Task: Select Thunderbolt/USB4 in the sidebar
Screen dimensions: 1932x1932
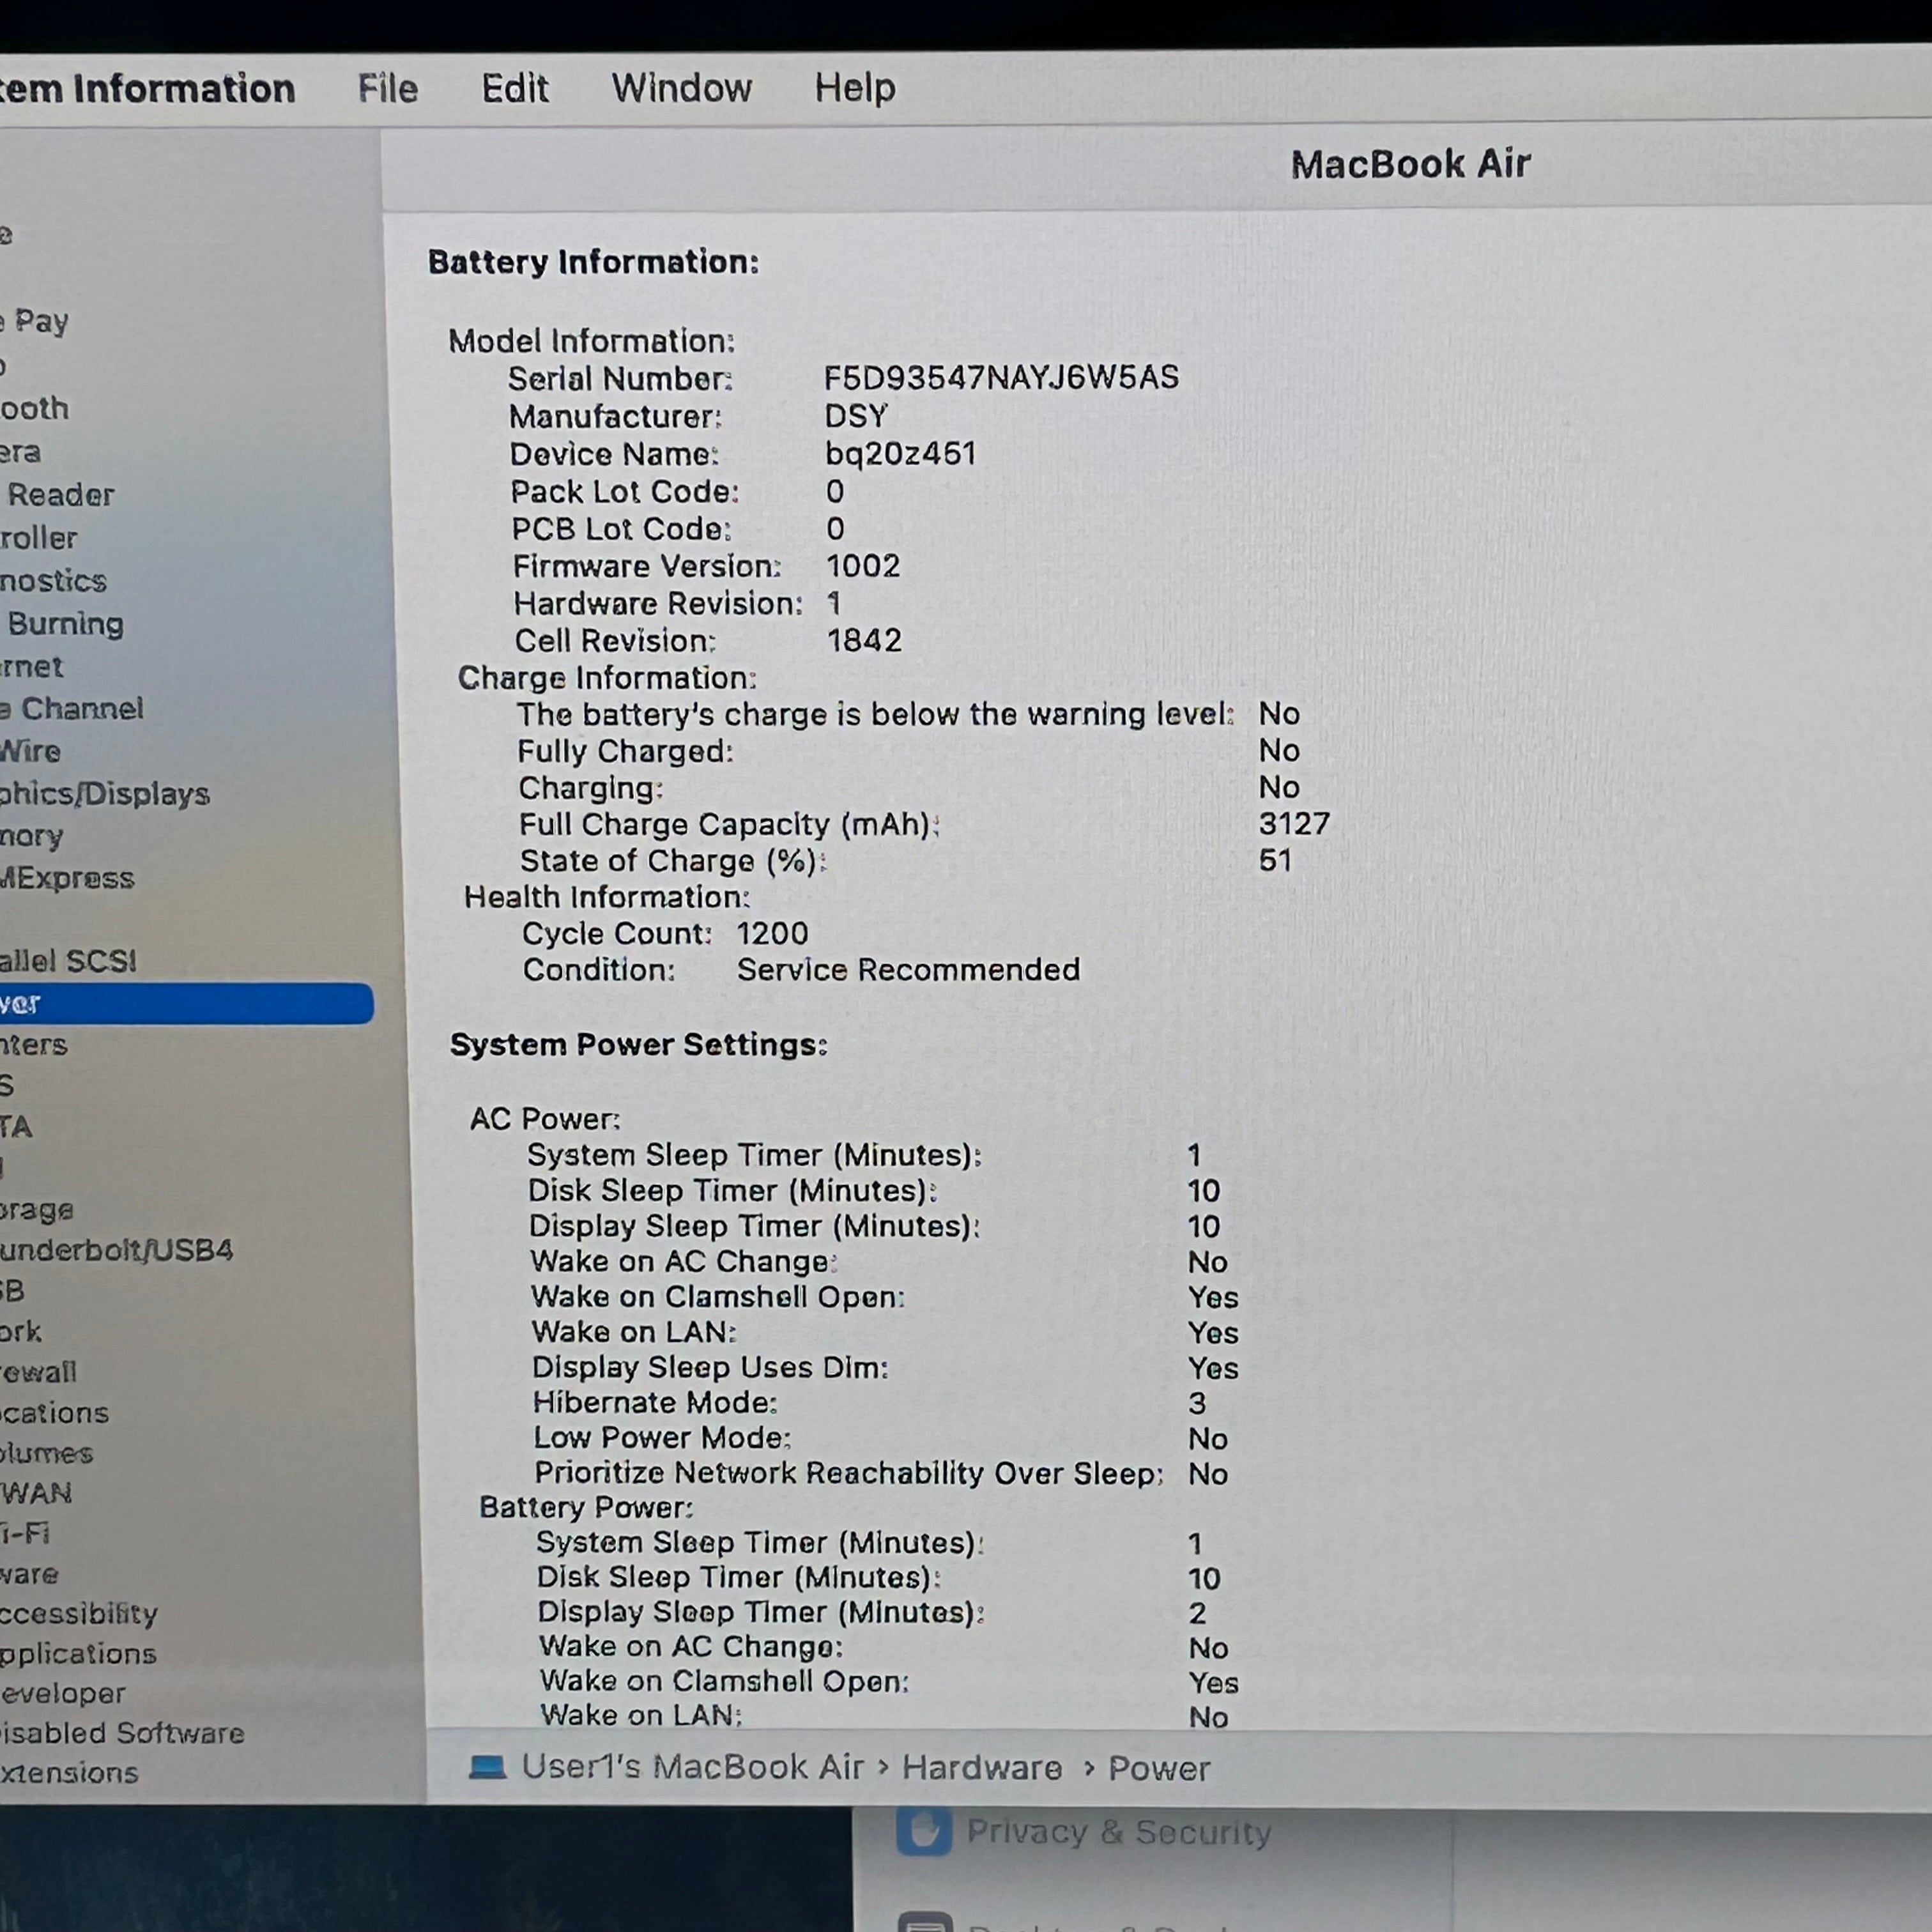Action: point(117,1250)
